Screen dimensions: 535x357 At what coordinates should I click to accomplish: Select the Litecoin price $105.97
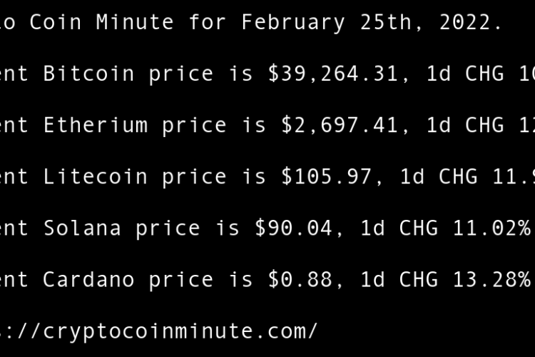tap(327, 176)
